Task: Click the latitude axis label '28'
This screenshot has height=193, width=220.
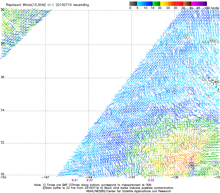Action: pos(2,44)
